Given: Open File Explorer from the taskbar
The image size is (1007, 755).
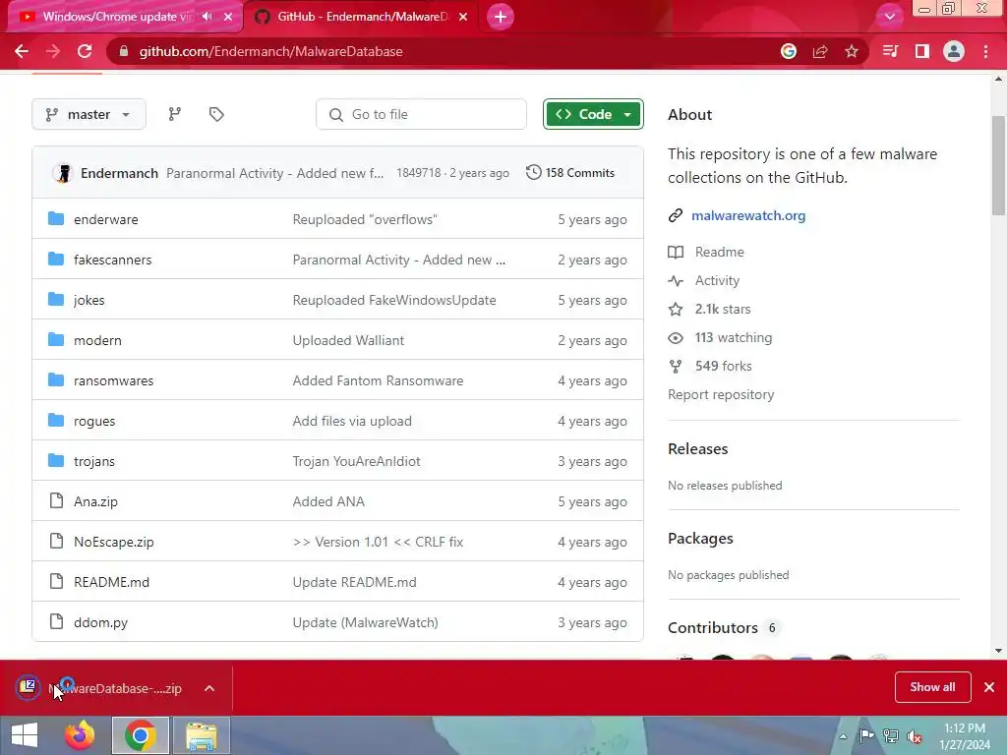Looking at the screenshot, I should click(202, 735).
